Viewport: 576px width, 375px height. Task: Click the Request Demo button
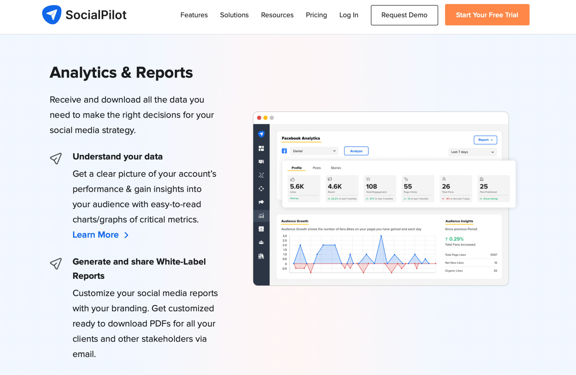[x=404, y=15]
